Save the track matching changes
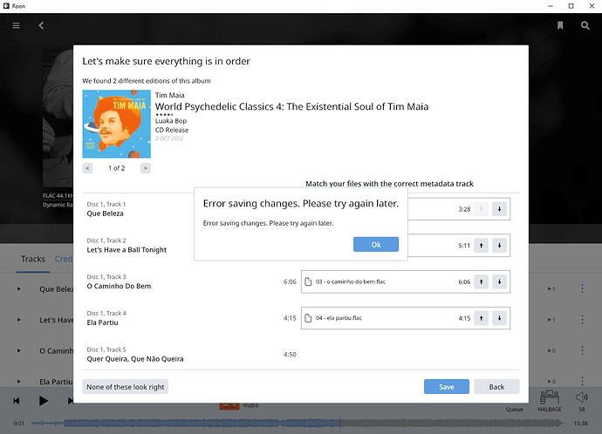Screen dimensions: 602x434 click(x=447, y=386)
